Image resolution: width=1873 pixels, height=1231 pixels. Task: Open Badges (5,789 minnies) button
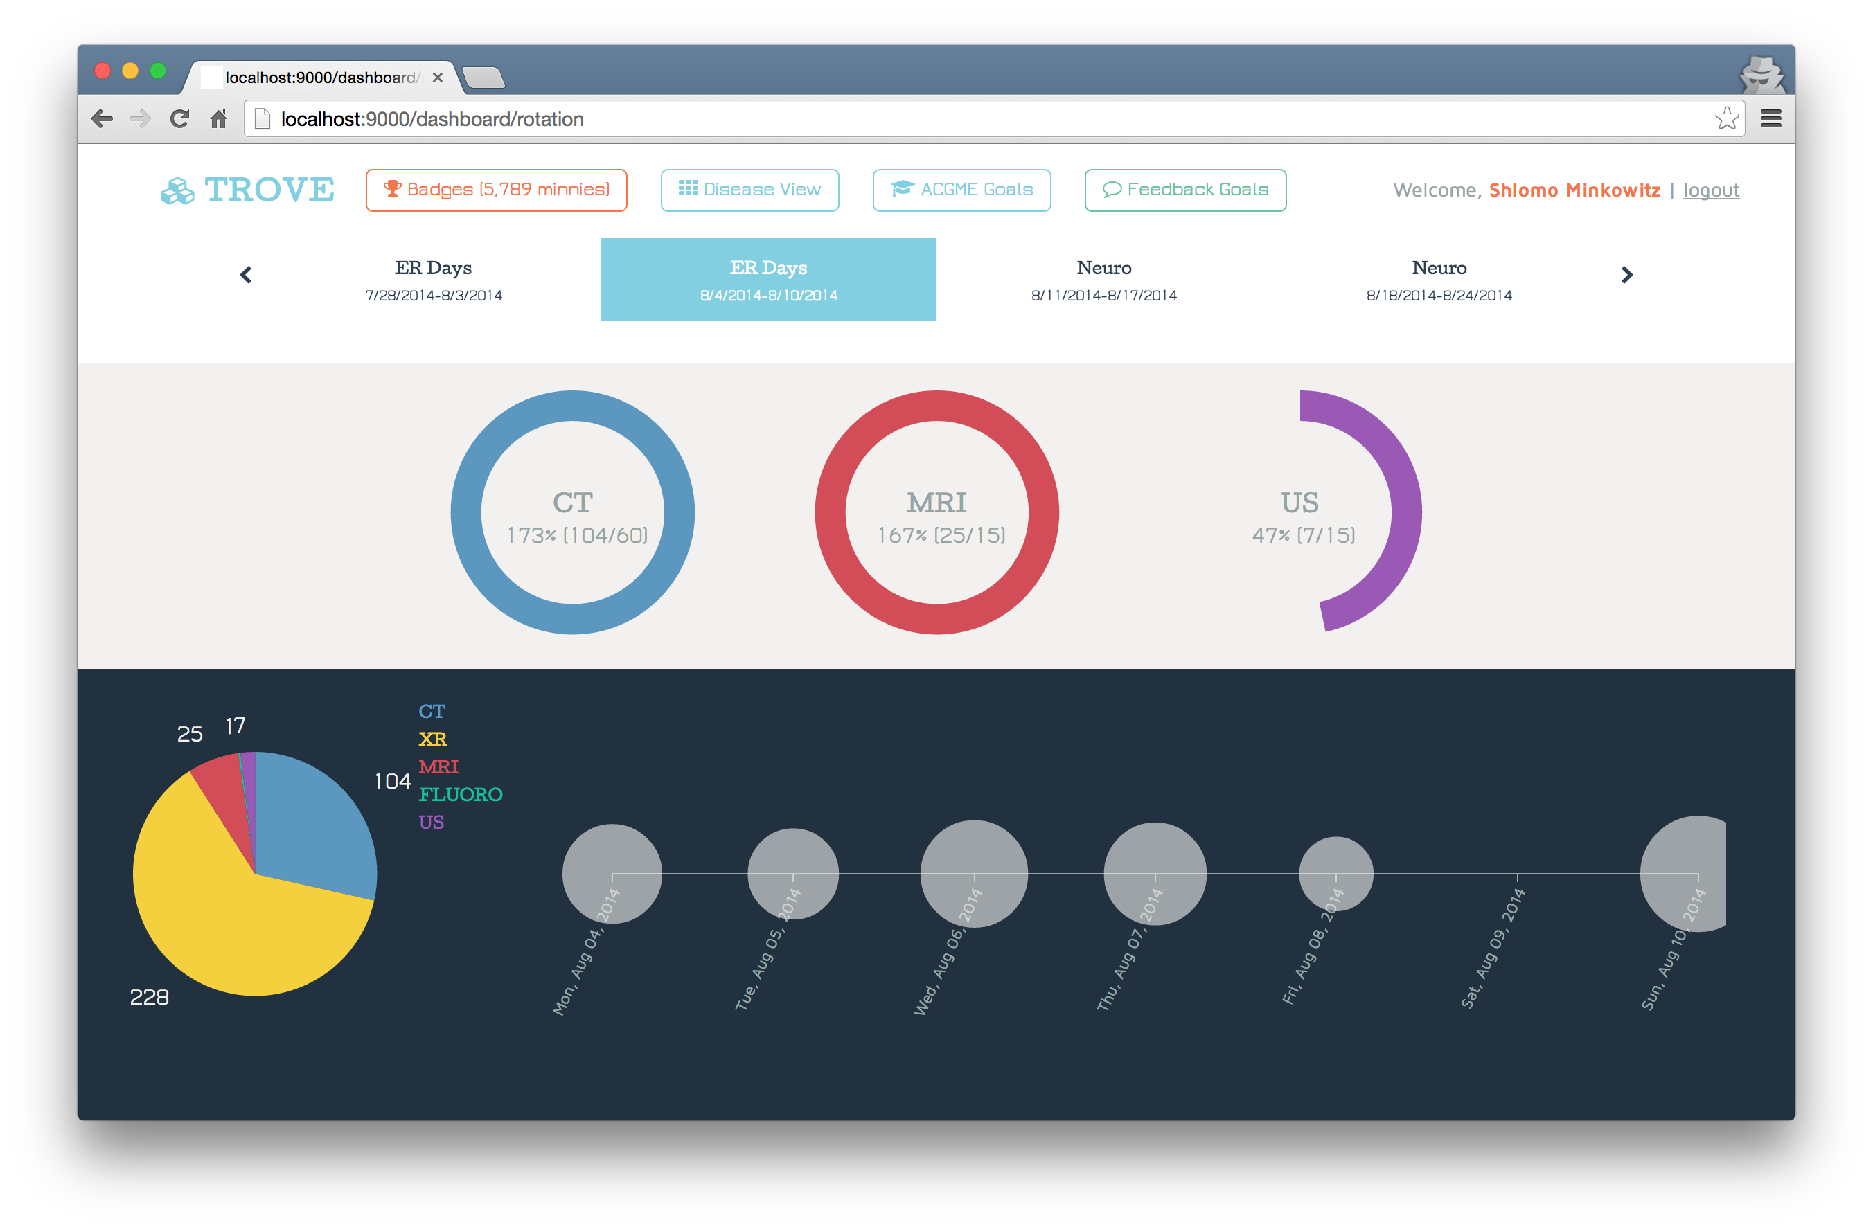(x=496, y=190)
